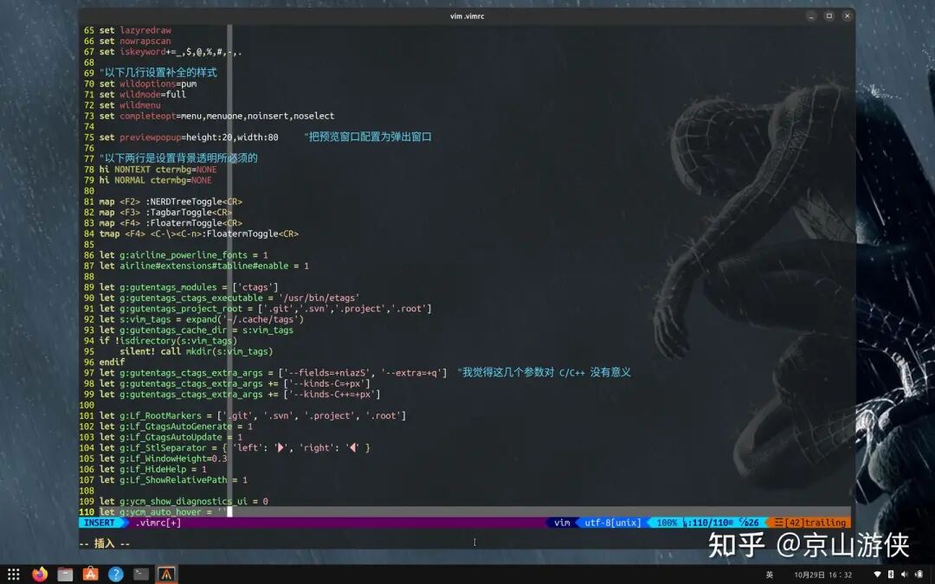Click the INSERT mode indicator
The height and width of the screenshot is (584, 935).
[x=100, y=523]
